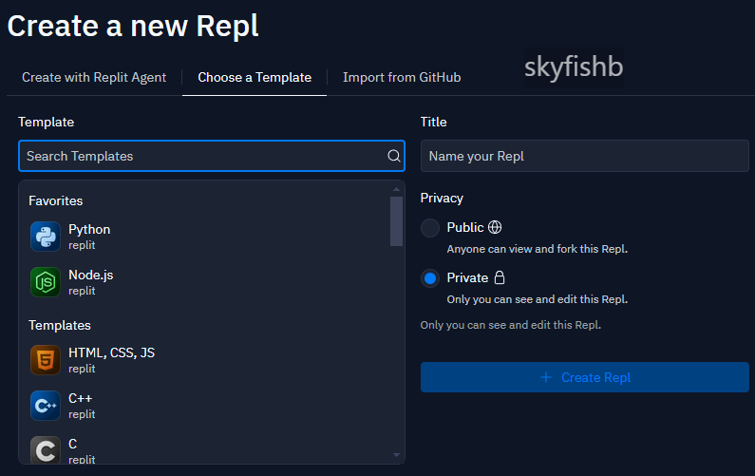Image resolution: width=755 pixels, height=476 pixels.
Task: Click the scroll up arrow of template list
Action: (396, 189)
